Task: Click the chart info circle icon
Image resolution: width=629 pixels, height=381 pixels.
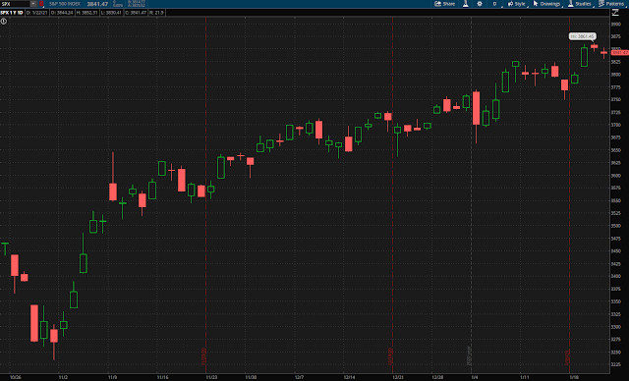Action: (4, 22)
